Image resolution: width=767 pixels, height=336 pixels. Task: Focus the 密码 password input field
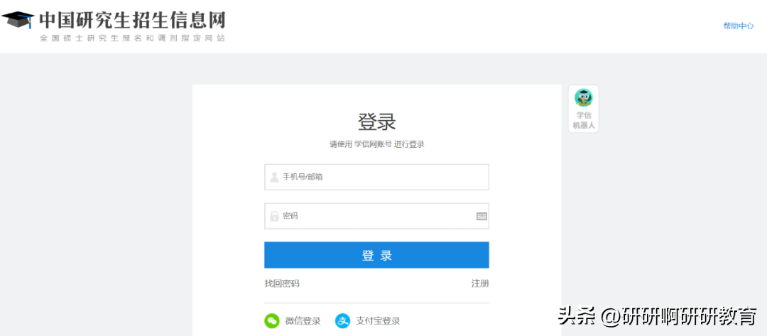click(376, 216)
